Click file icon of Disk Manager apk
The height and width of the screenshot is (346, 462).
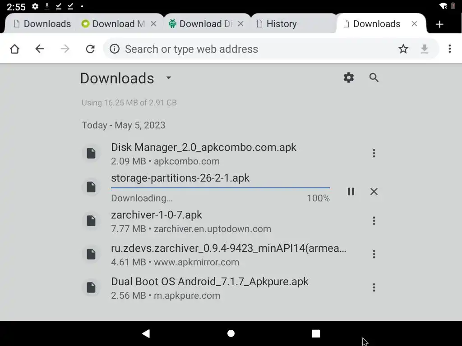coord(91,153)
